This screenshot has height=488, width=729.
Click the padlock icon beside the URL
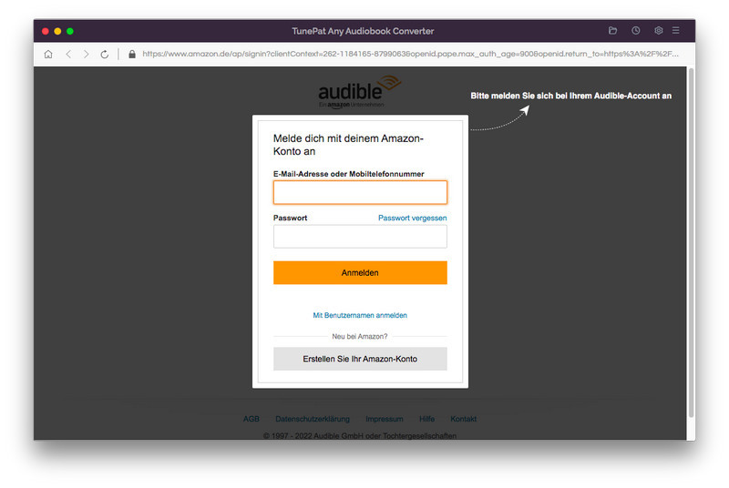coord(132,55)
